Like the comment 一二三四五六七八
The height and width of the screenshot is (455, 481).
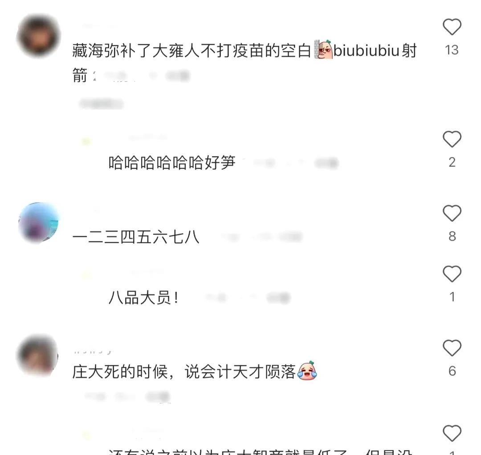(x=452, y=213)
